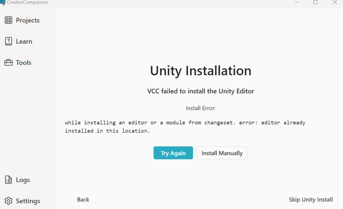The height and width of the screenshot is (209, 343).
Task: Select the Unity Installation heading text
Action: pos(200,71)
